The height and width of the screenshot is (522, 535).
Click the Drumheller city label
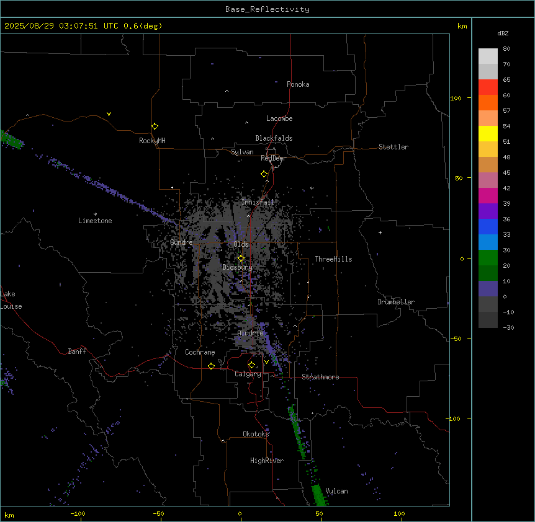point(396,302)
